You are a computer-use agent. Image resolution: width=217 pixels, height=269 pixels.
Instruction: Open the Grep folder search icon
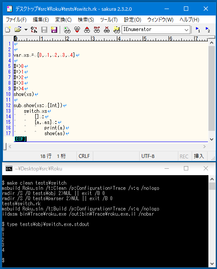(116, 30)
